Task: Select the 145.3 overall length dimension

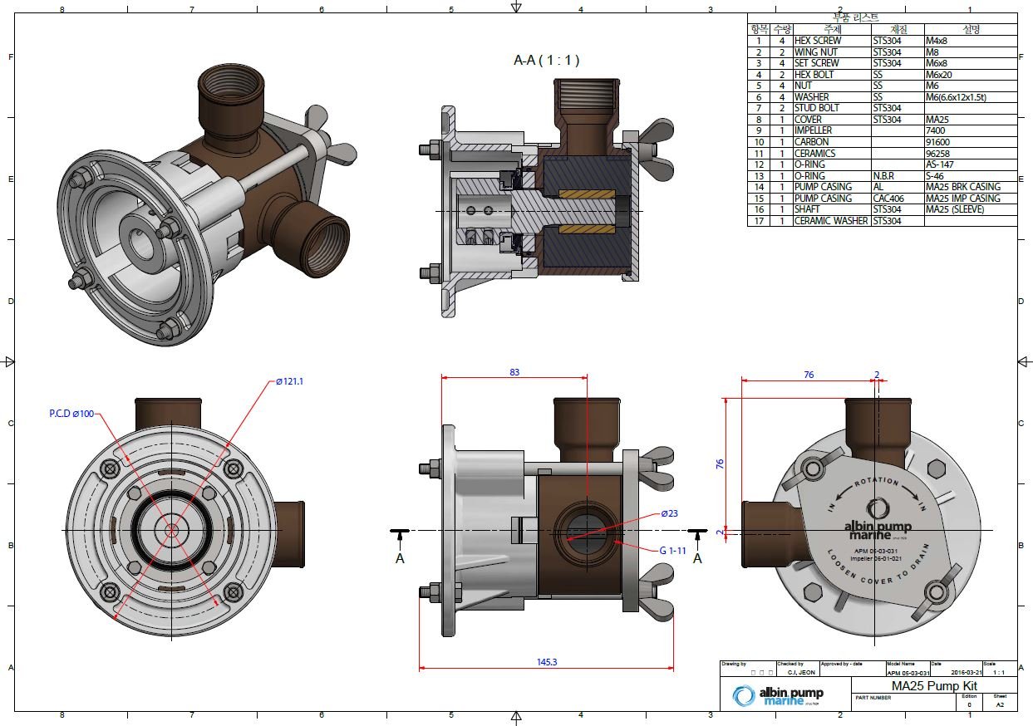Action: (x=545, y=662)
